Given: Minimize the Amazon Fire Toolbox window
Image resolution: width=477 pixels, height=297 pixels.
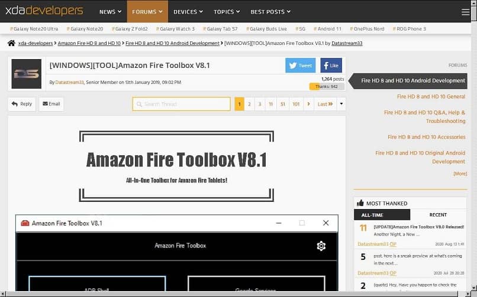Looking at the screenshot, I should click(x=279, y=223).
